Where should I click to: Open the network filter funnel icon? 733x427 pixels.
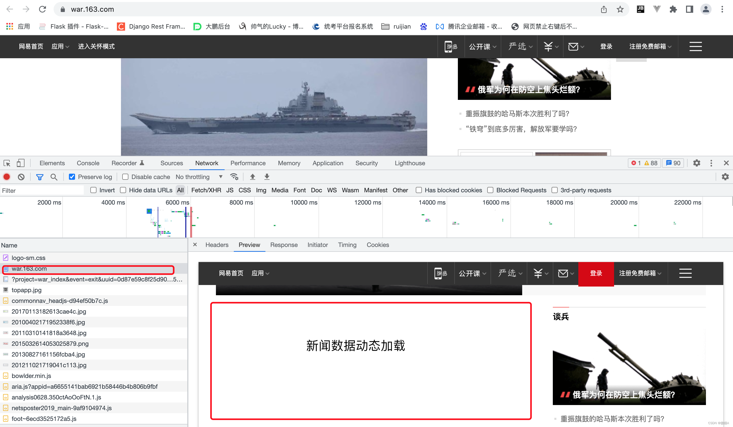click(x=40, y=177)
